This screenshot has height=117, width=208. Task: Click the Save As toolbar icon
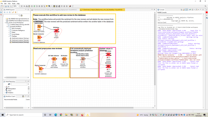click(8, 6)
